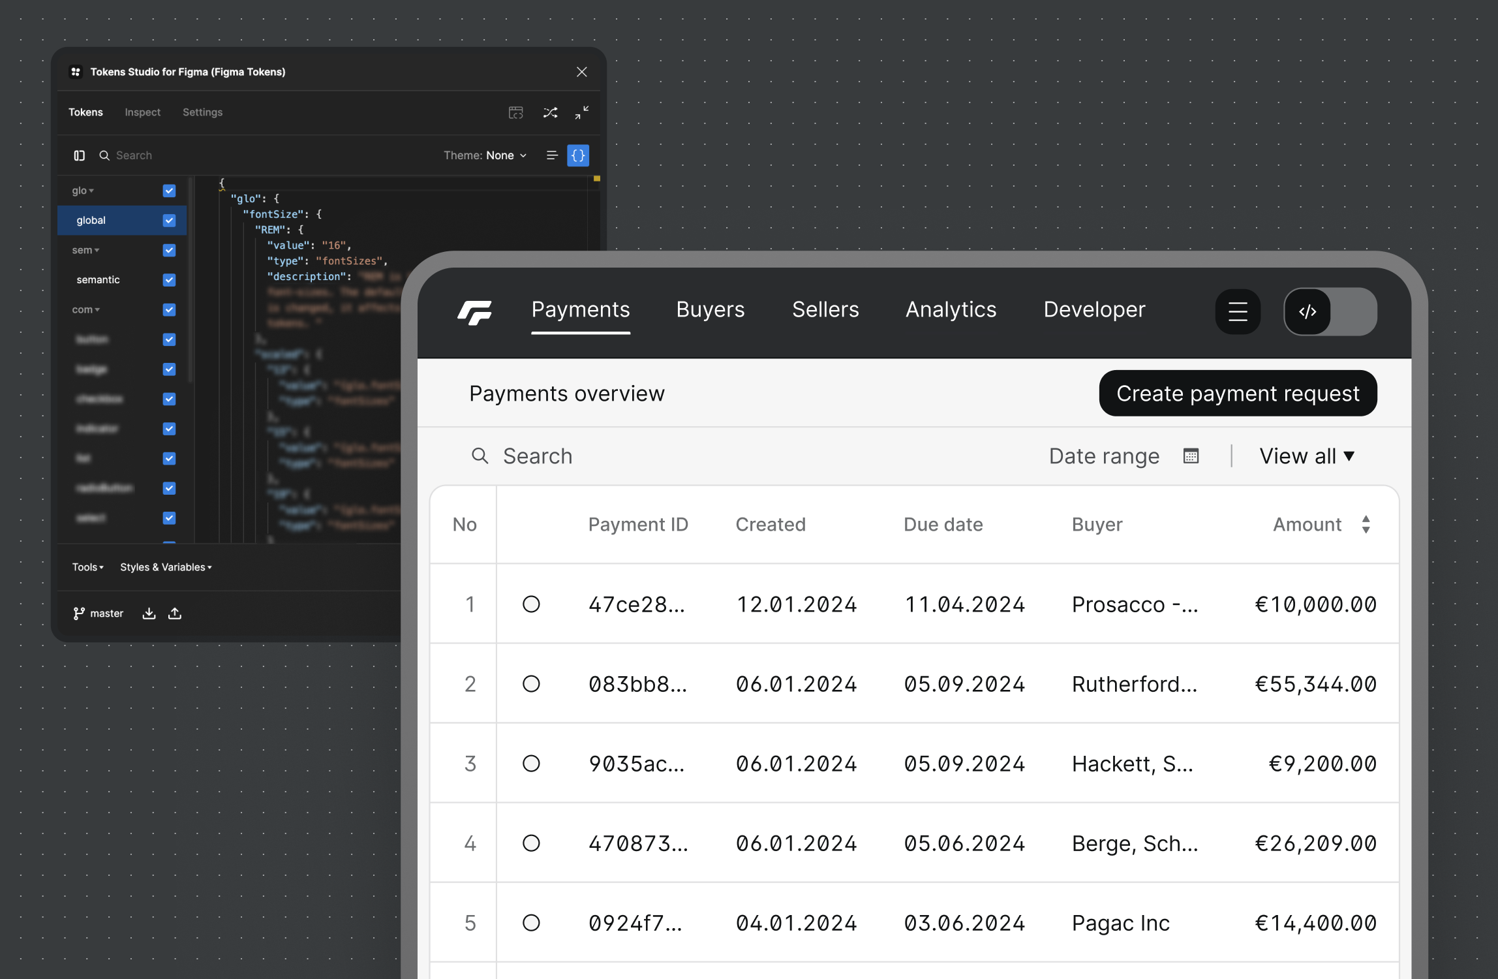Switch to the token list view icon
The image size is (1498, 979).
click(552, 155)
